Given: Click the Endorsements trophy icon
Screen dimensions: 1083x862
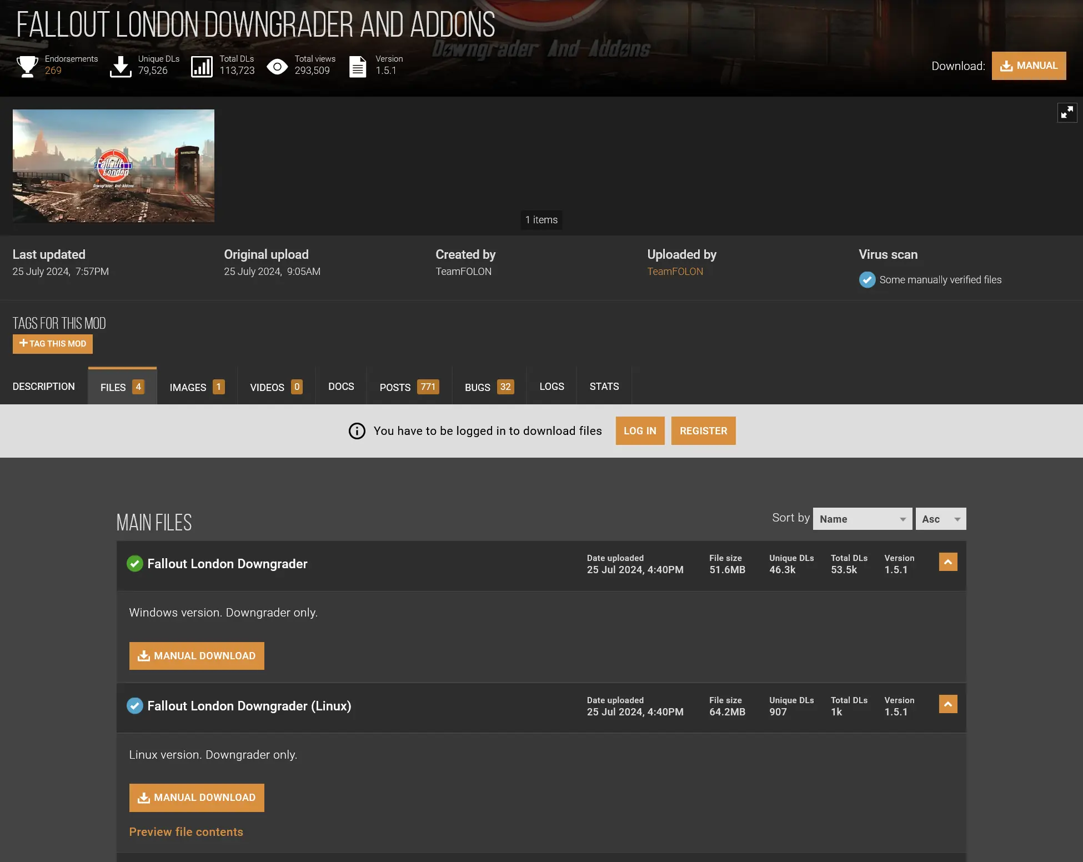Looking at the screenshot, I should (27, 66).
